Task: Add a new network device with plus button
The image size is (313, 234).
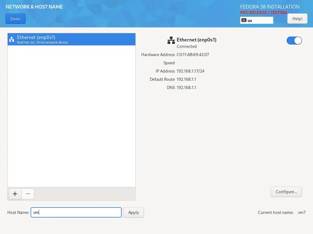Action: click(x=15, y=194)
